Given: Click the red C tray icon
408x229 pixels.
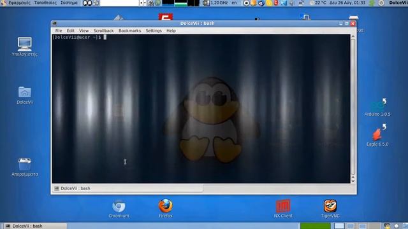Looking at the screenshot, I should [276, 3].
